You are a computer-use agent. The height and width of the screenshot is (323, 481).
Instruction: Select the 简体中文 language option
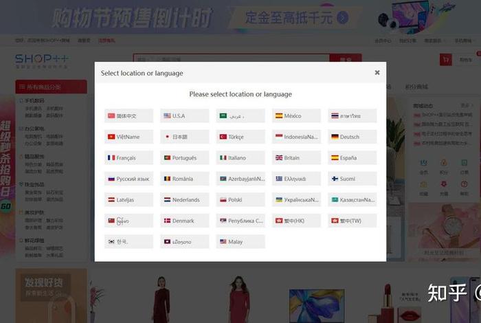[x=128, y=115]
